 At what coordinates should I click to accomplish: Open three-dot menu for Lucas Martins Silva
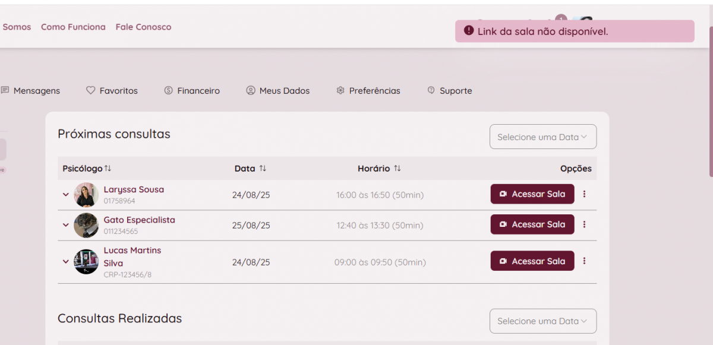(584, 261)
